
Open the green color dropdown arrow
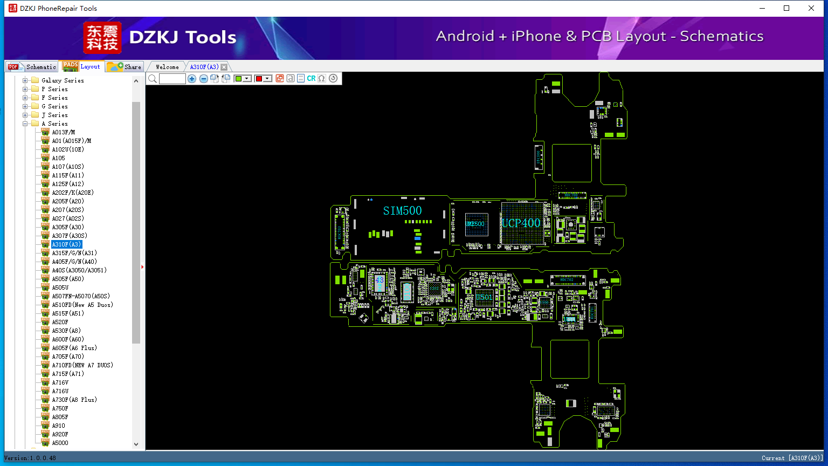(x=247, y=79)
